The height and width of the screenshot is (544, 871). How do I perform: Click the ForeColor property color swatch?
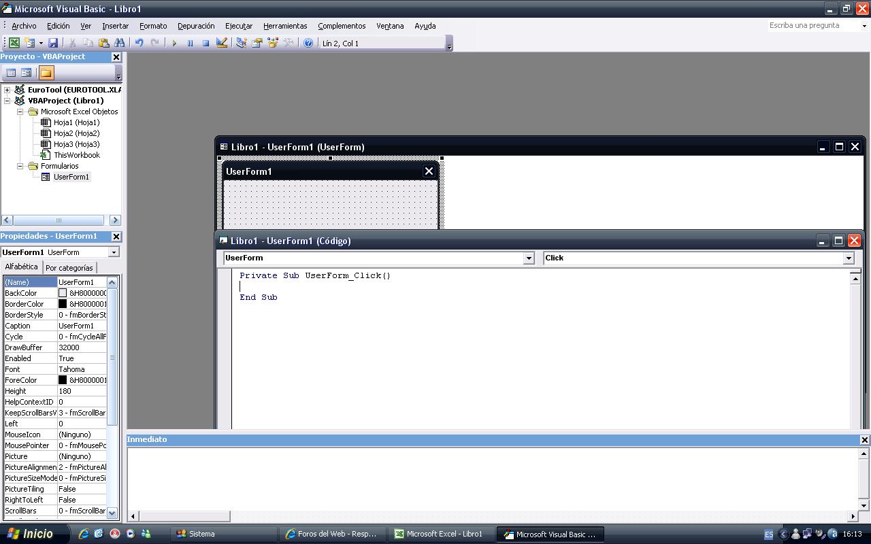pyautogui.click(x=63, y=380)
